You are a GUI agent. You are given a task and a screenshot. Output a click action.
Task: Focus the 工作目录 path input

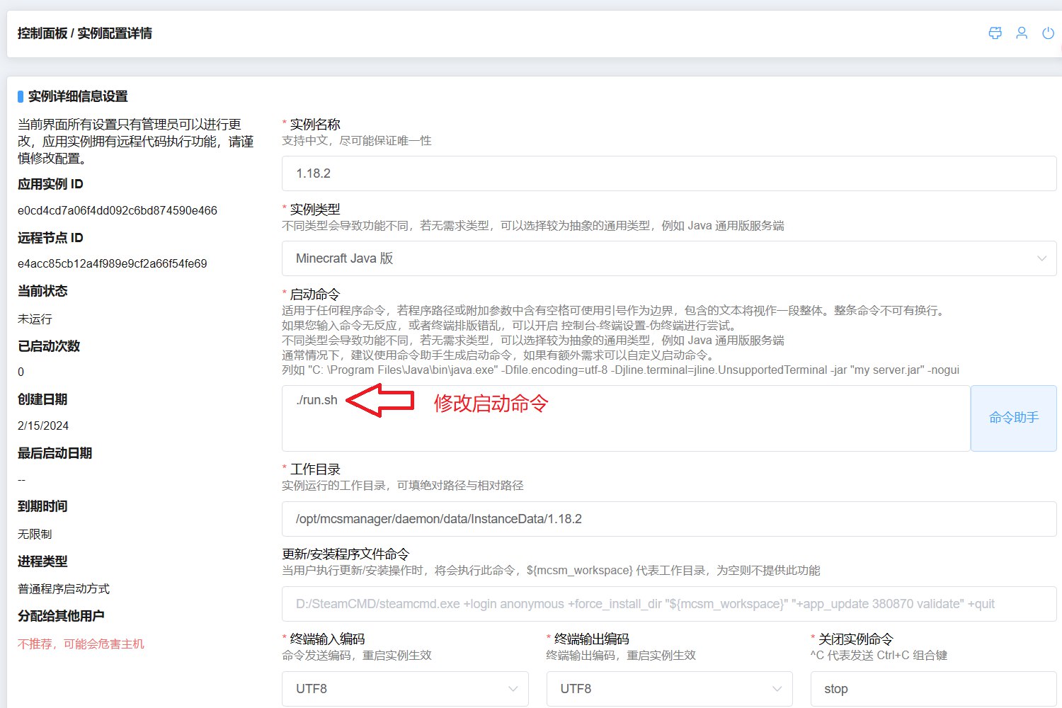tap(668, 519)
